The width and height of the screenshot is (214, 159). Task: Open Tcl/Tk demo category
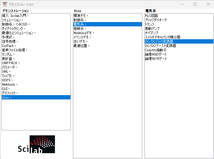coord(36,76)
